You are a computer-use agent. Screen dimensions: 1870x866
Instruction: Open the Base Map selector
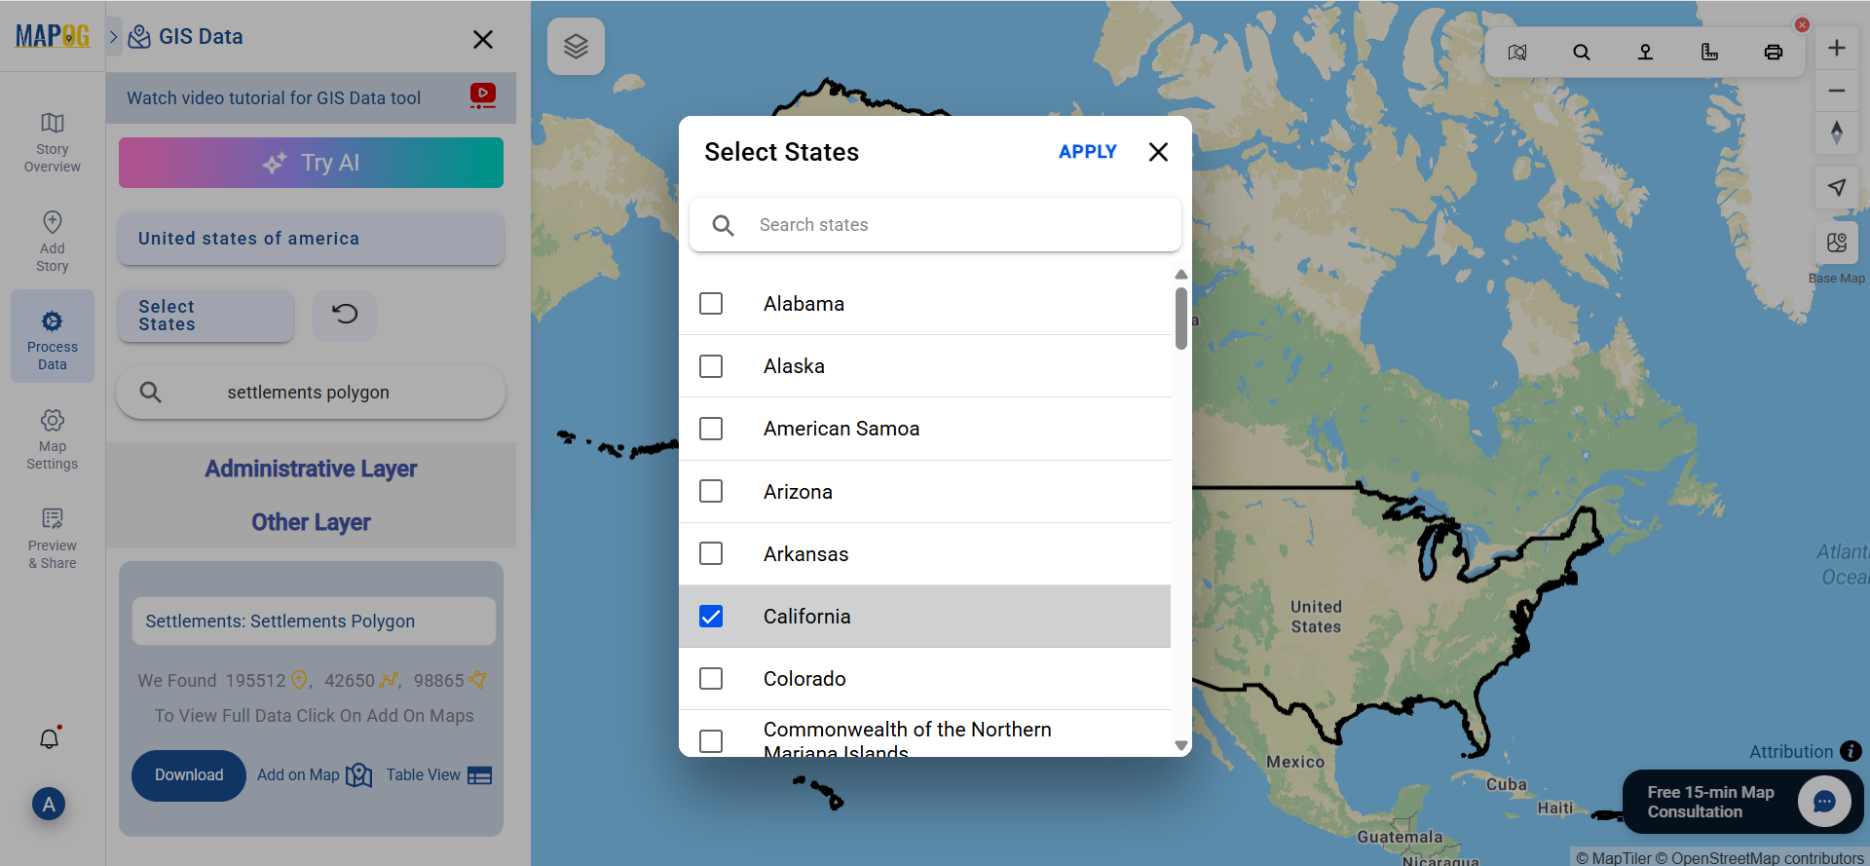point(1837,243)
